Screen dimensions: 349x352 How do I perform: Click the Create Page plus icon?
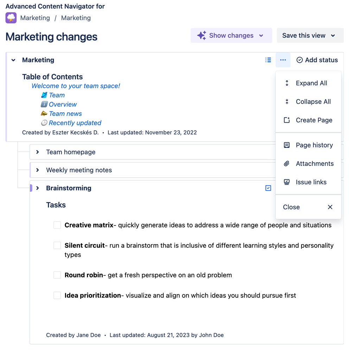287,120
